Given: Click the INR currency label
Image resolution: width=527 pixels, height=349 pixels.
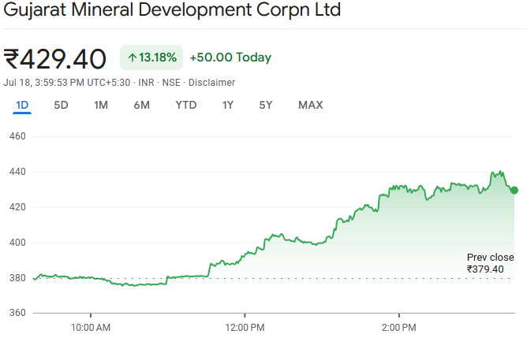Looking at the screenshot, I should pyautogui.click(x=146, y=83).
